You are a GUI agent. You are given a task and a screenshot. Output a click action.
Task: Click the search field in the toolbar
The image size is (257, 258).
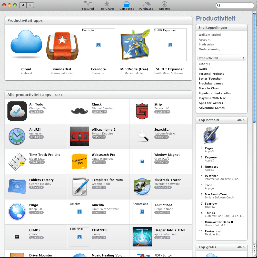(235, 5)
